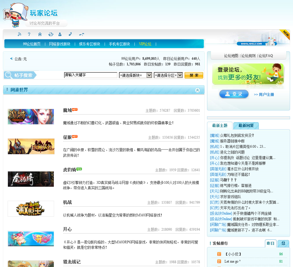Open the 请选择版块 dropdown

coord(135,75)
